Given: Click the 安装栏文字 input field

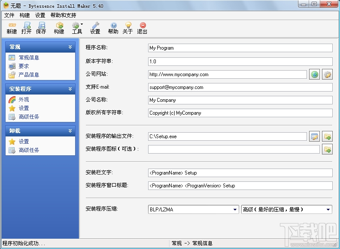Looking at the screenshot, I should pos(240,173).
